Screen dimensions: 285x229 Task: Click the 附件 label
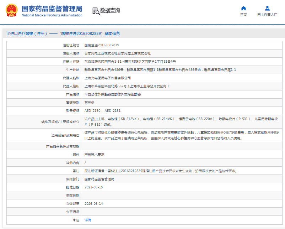[76, 155]
